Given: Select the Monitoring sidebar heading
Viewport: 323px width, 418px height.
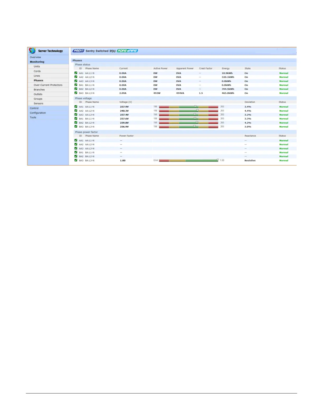Looking at the screenshot, I should point(37,62).
